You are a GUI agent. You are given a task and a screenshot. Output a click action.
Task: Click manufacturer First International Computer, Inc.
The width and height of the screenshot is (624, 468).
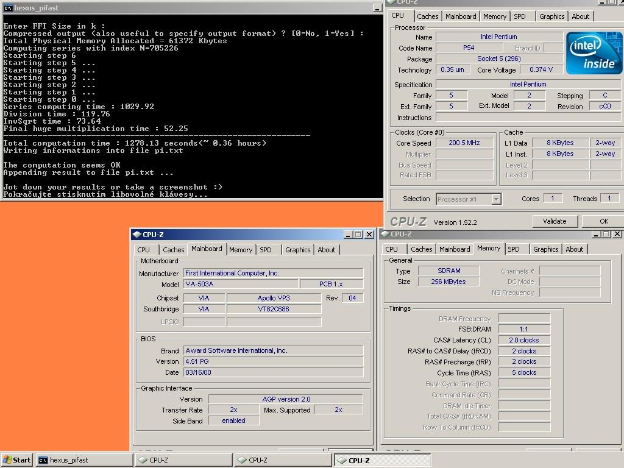coord(274,273)
